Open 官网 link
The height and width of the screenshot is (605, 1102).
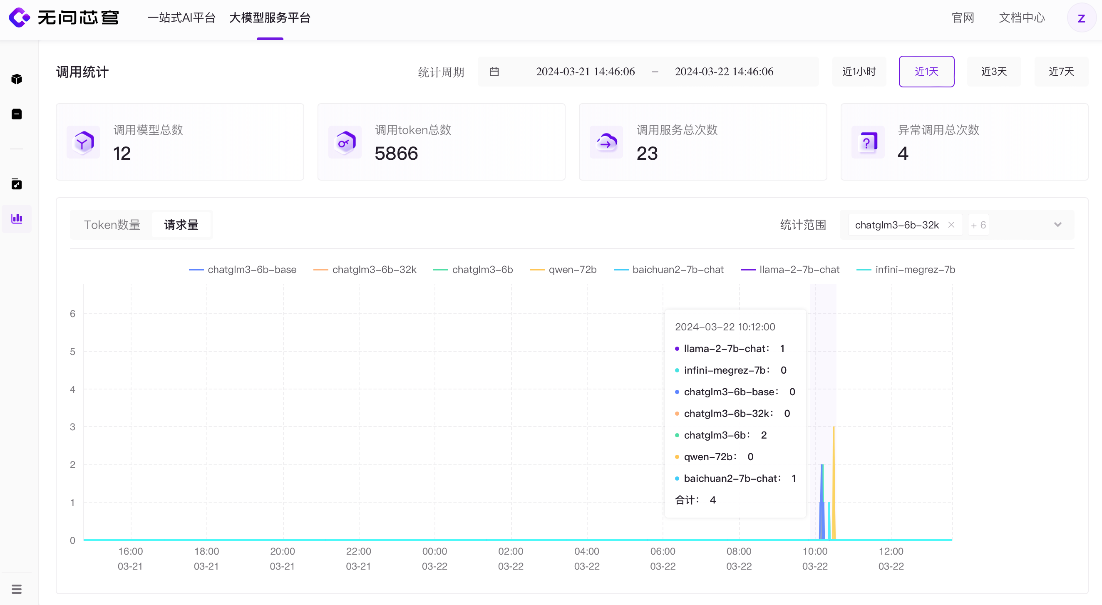(963, 18)
